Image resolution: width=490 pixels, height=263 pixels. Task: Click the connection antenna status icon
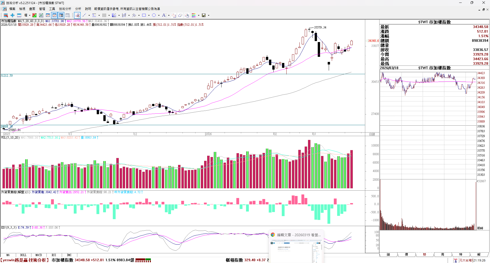click(456, 260)
